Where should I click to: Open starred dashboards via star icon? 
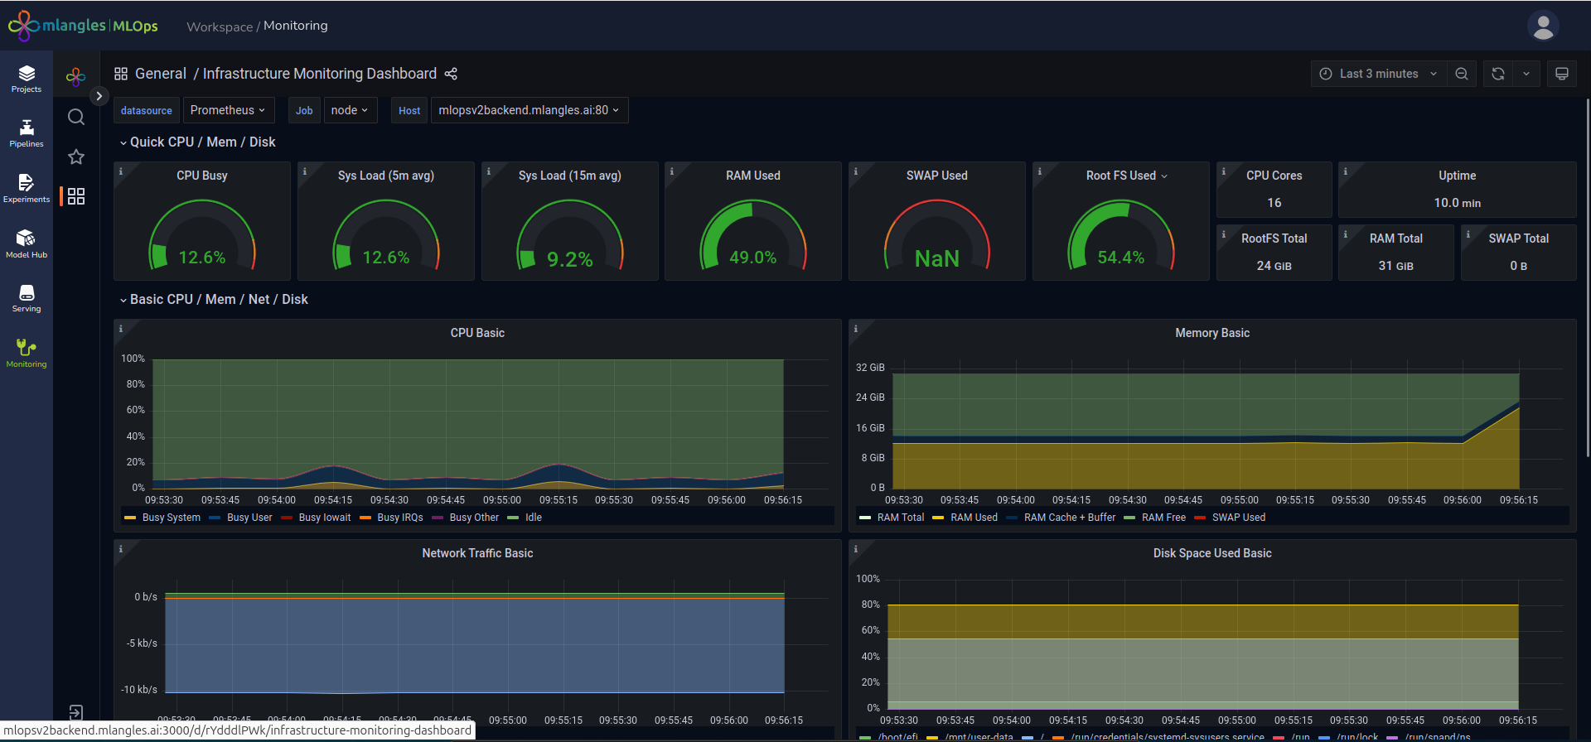tap(76, 157)
